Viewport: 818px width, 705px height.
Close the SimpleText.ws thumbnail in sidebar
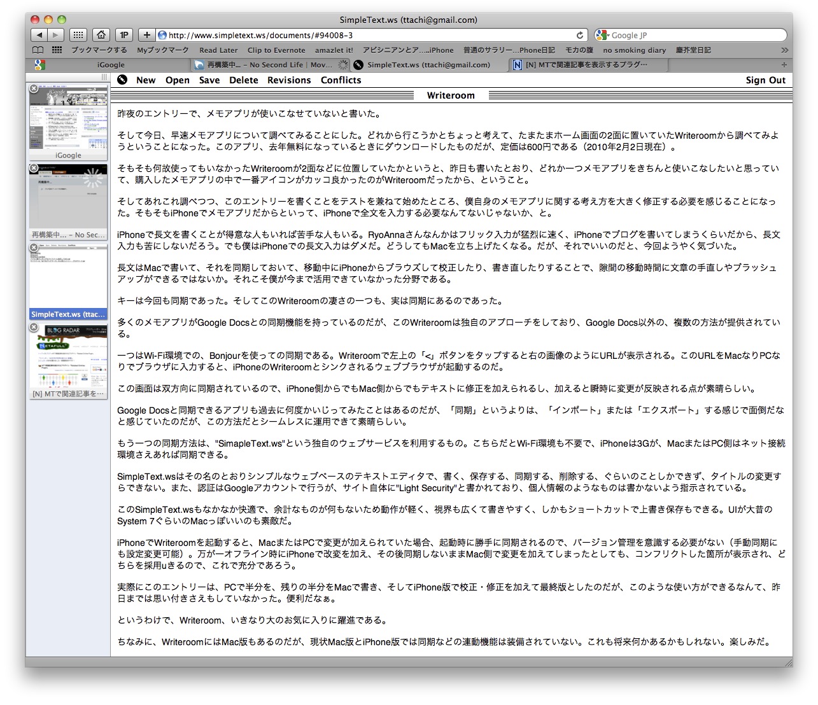(34, 248)
